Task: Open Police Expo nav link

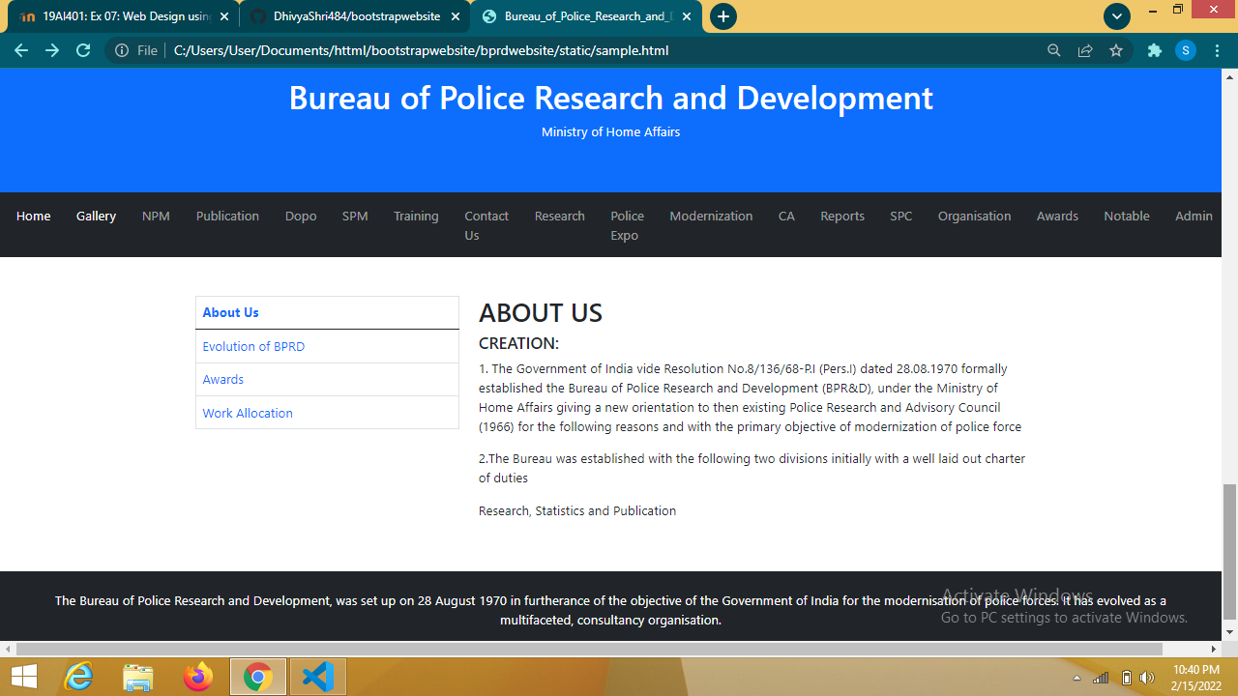Action: click(x=627, y=225)
